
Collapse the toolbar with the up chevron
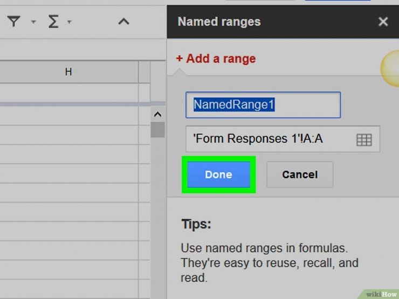[x=123, y=22]
